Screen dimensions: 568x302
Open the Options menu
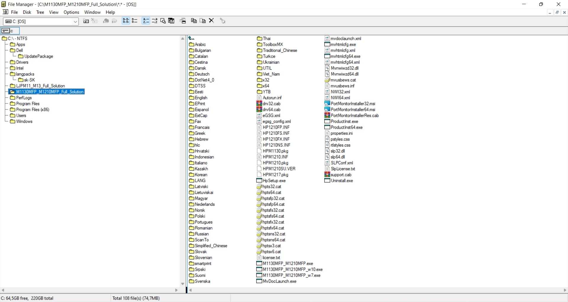(x=71, y=12)
